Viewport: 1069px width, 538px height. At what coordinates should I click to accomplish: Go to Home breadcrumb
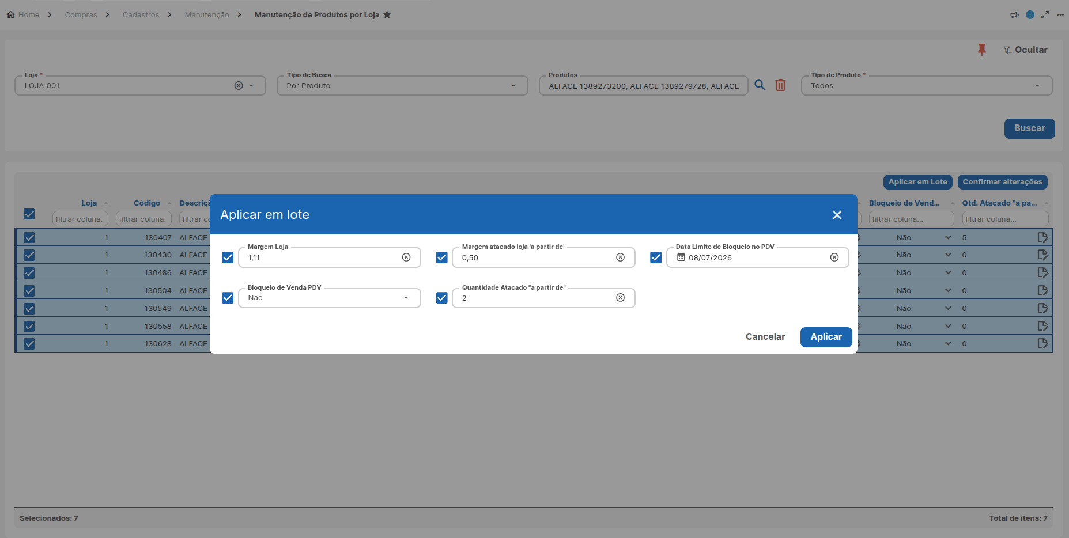pos(29,14)
